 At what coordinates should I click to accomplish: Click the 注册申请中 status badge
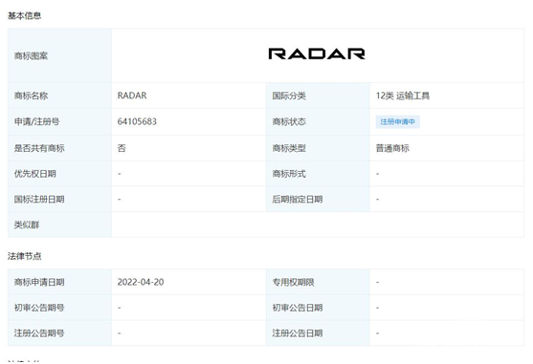pos(397,121)
